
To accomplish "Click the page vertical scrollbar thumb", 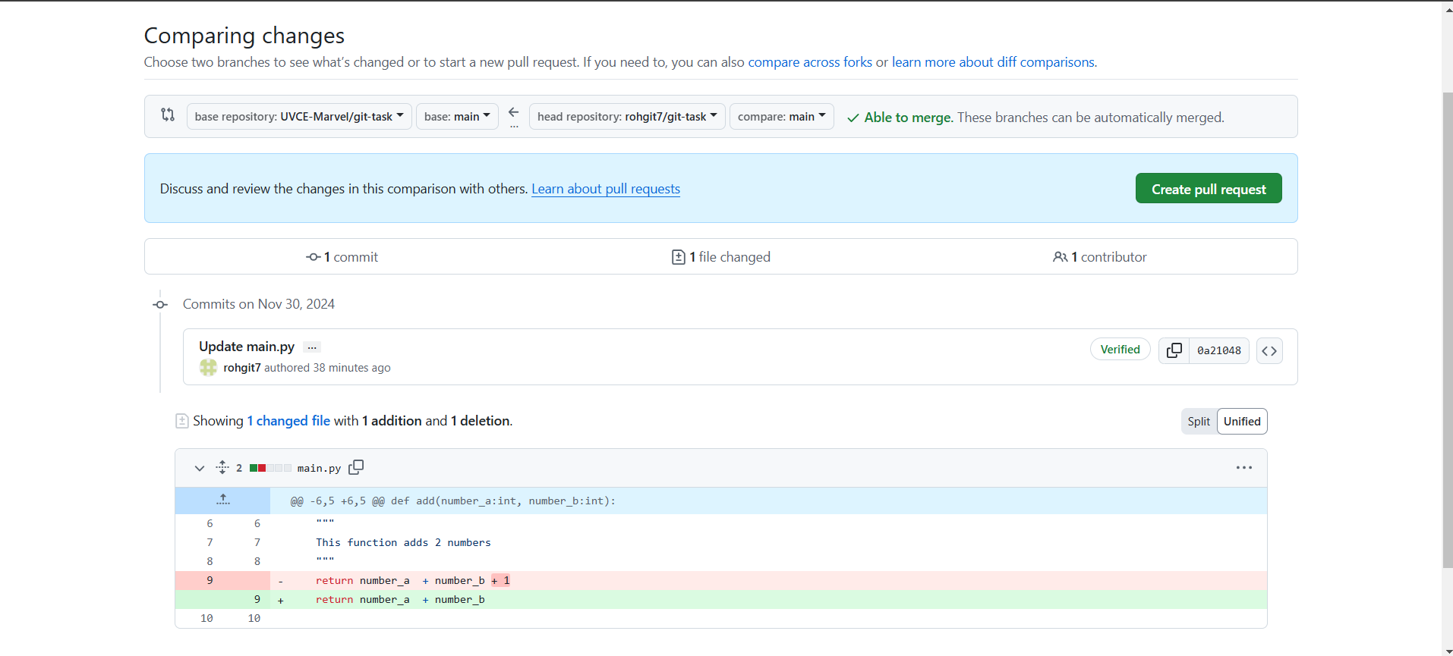I will tap(1448, 330).
